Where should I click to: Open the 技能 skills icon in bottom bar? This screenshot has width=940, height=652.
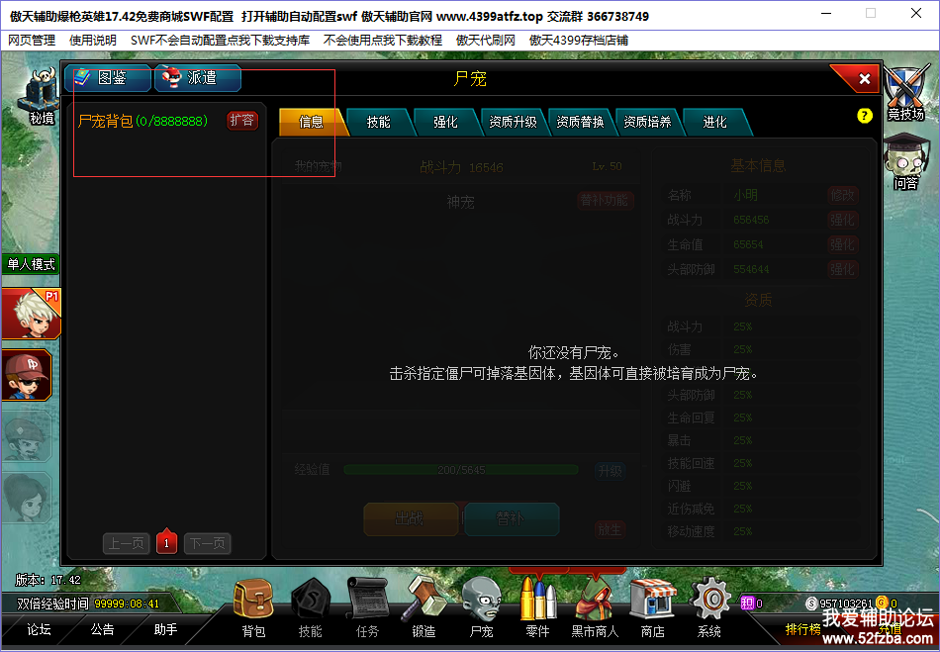tap(310, 607)
